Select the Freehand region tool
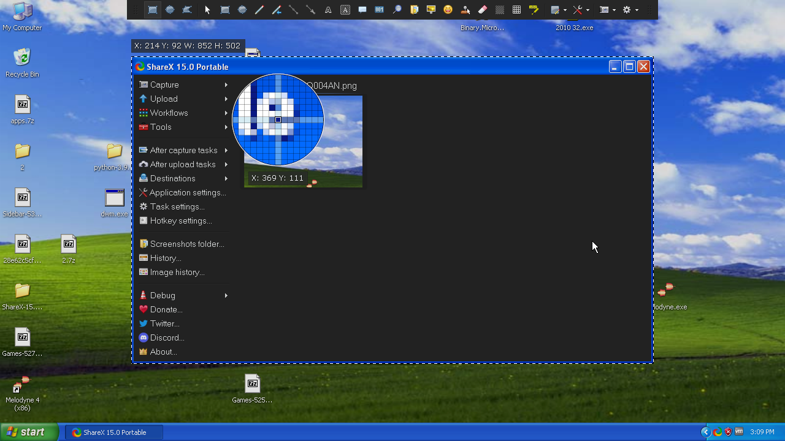Screen dimensions: 785x441 click(187, 10)
